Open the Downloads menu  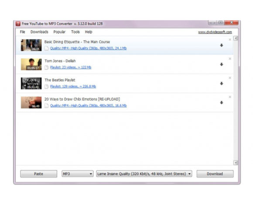click(39, 32)
